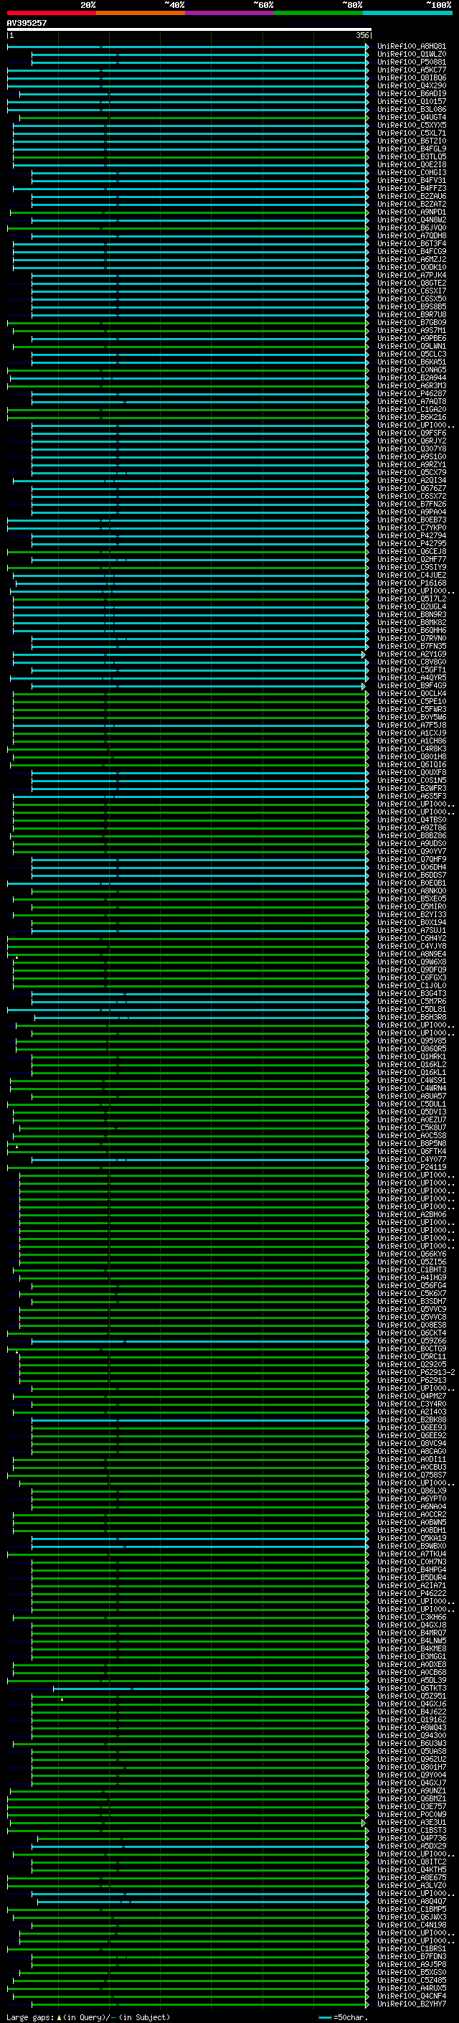Select label UniRef100_A2BH06
459x2023 pixels.
(412, 1214)
